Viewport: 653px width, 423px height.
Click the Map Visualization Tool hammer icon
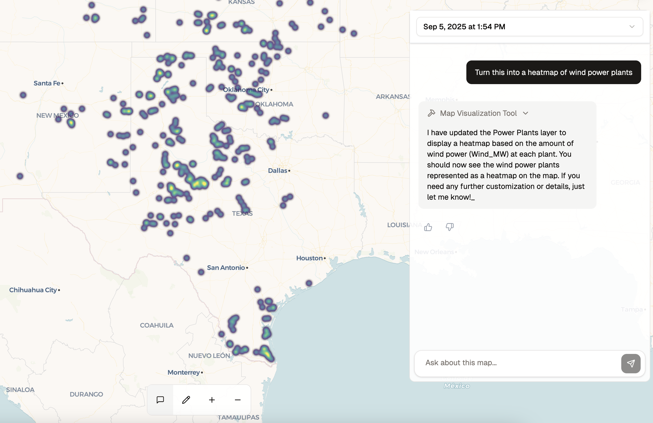click(432, 113)
